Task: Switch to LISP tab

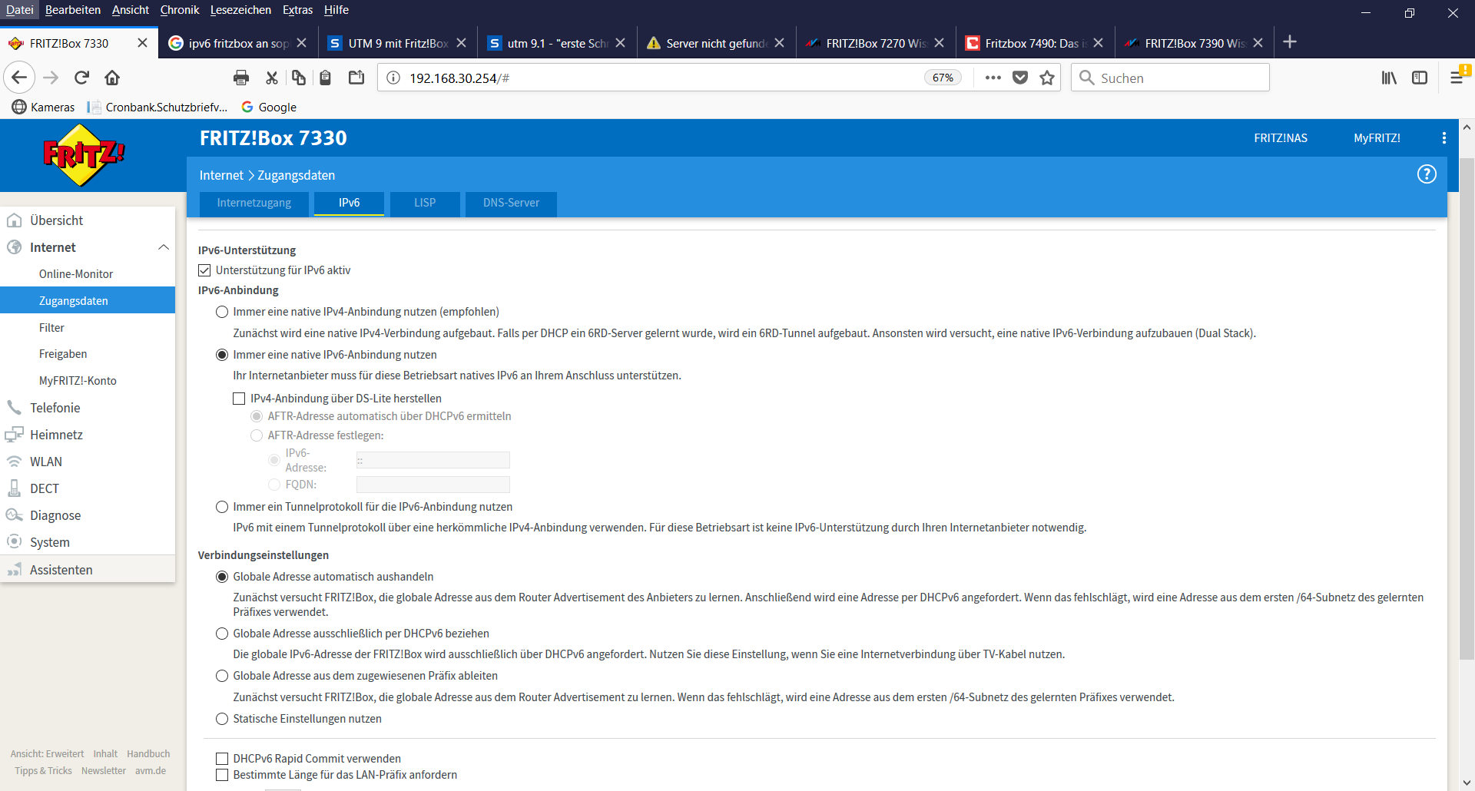Action: tap(425, 204)
